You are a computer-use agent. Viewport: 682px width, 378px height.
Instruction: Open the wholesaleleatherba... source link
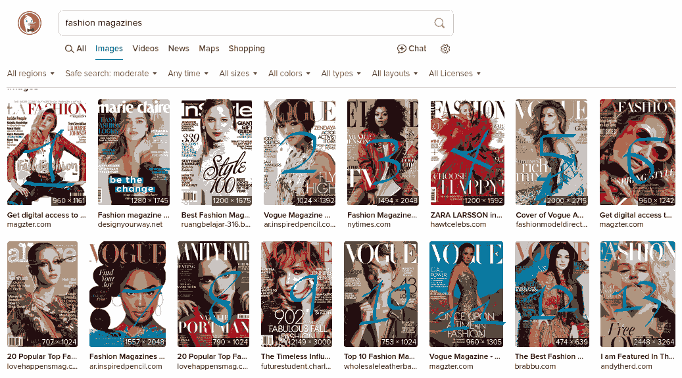point(380,366)
